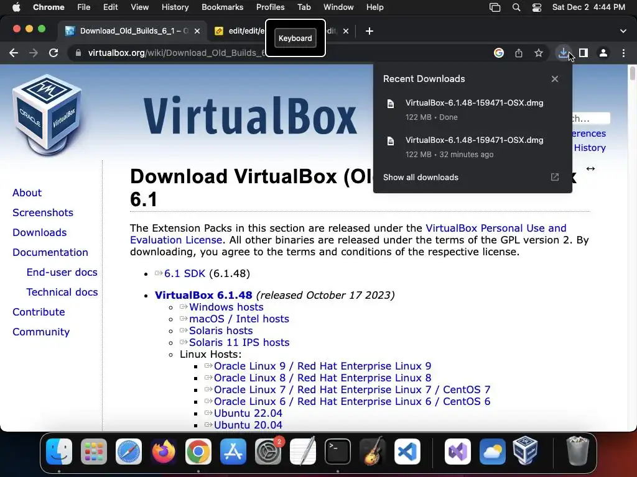Open the Ubuntu 22.04 download link
Screen dimensions: 637x477
[248, 413]
